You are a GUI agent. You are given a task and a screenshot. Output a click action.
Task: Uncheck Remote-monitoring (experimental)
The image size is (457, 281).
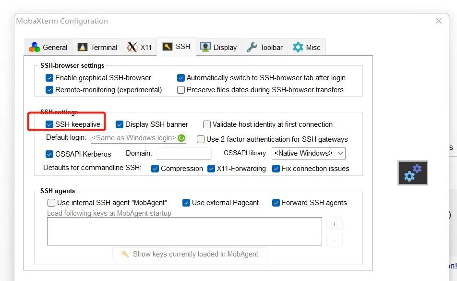49,90
